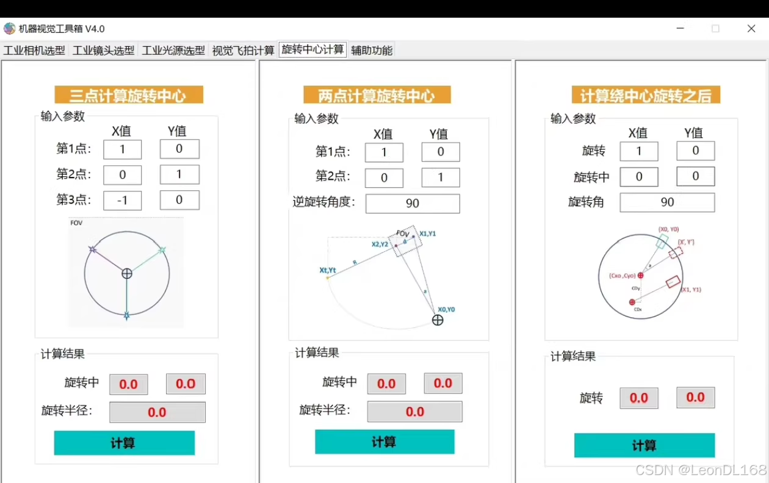This screenshot has height=483, width=769.
Task: Click the 旋转半径 result box in three-point panel
Action: [x=157, y=412]
